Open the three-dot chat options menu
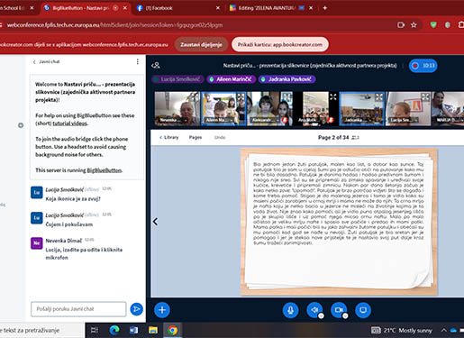 [x=138, y=61]
